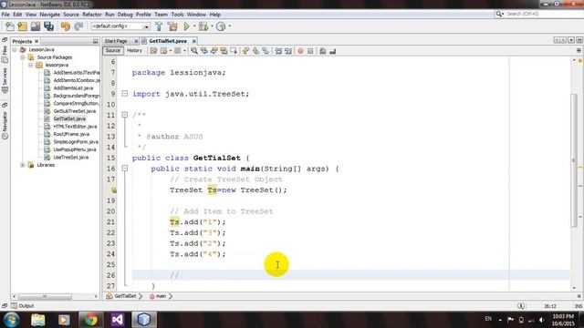This screenshot has width=584, height=328.
Task: Start macro recording red circle icon
Action: 300,51
